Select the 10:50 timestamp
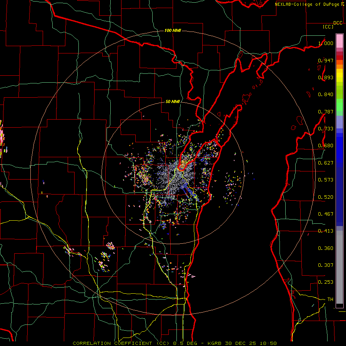 (268, 343)
